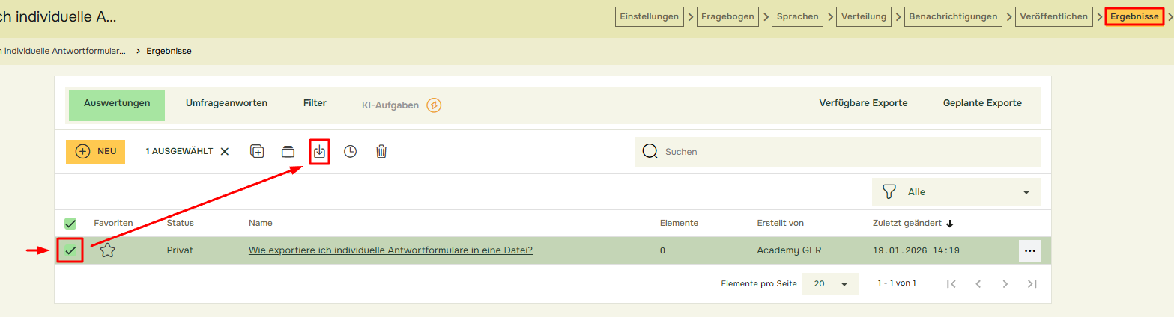Screen dimensions: 1174x317
Task: Click the clock schedule icon
Action: pos(350,151)
